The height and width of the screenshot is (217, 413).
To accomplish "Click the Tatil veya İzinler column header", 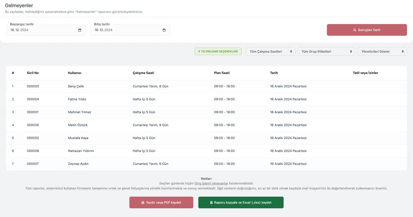I will click(x=365, y=73).
